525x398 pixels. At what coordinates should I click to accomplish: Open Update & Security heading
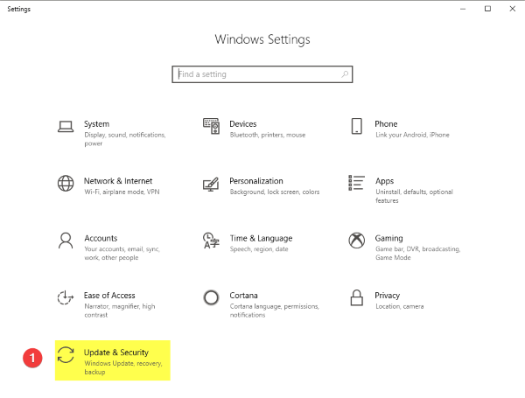tap(116, 353)
